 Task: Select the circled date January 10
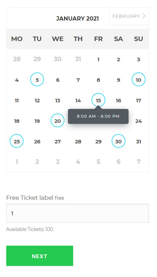(x=139, y=79)
